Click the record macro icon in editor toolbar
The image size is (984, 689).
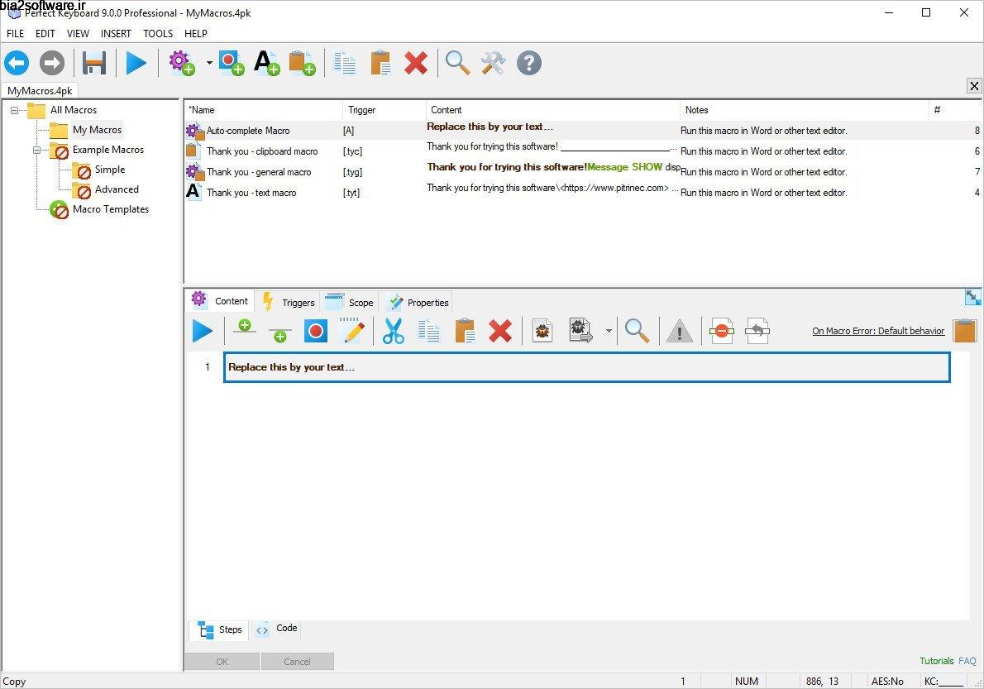tap(316, 332)
